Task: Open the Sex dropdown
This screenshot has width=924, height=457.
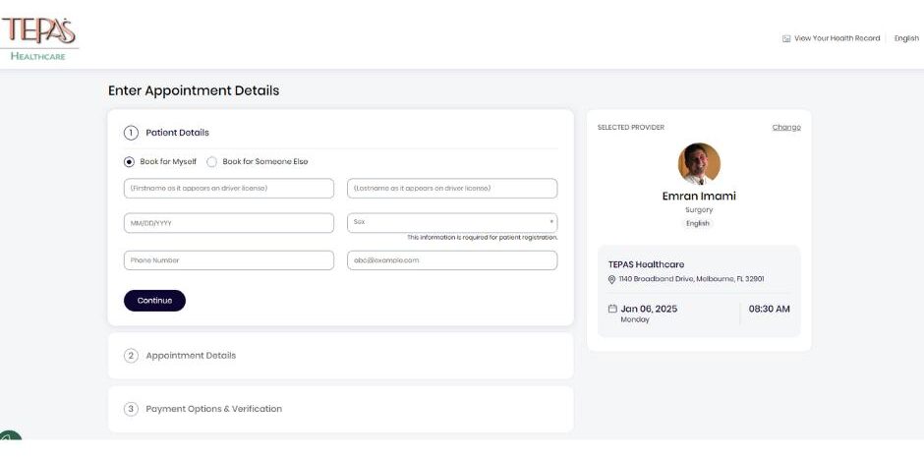Action: (x=452, y=223)
